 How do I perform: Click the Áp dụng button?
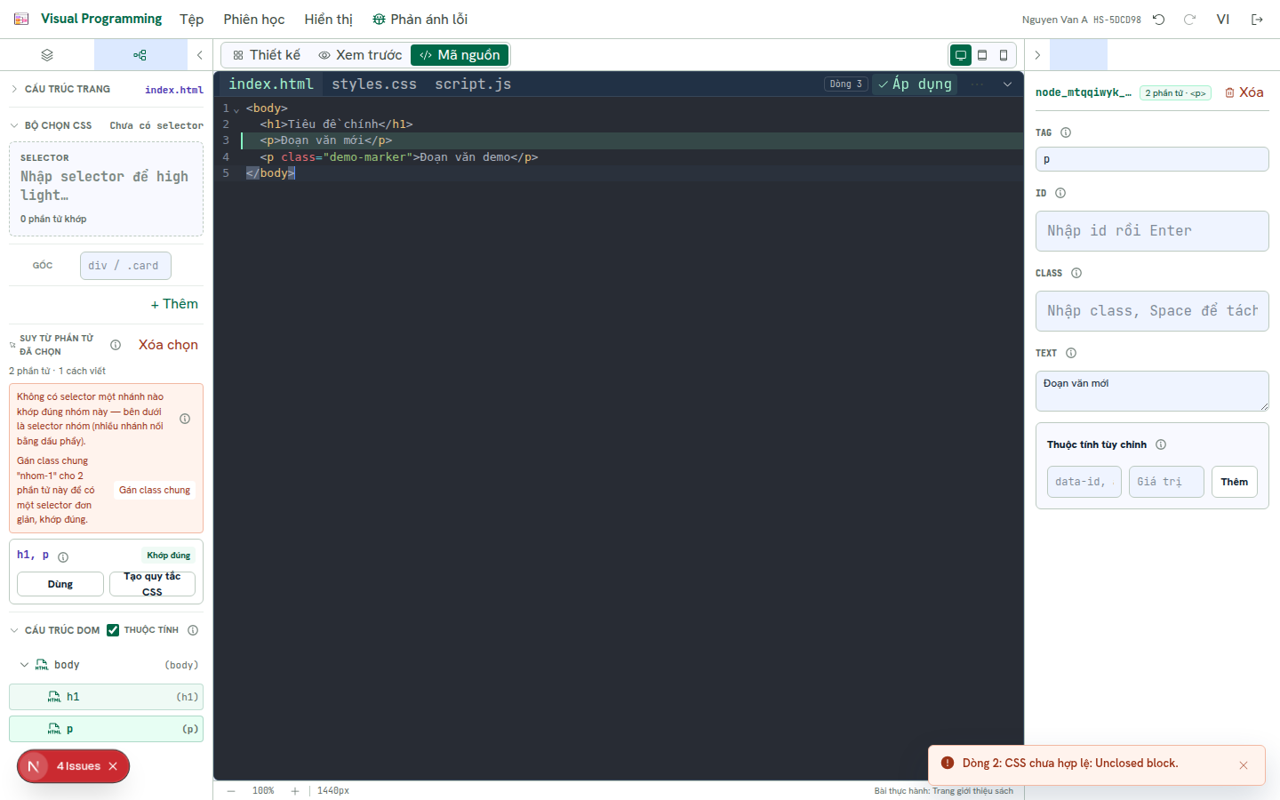click(x=915, y=84)
